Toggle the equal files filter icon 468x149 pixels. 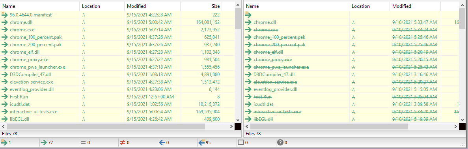pos(83,143)
